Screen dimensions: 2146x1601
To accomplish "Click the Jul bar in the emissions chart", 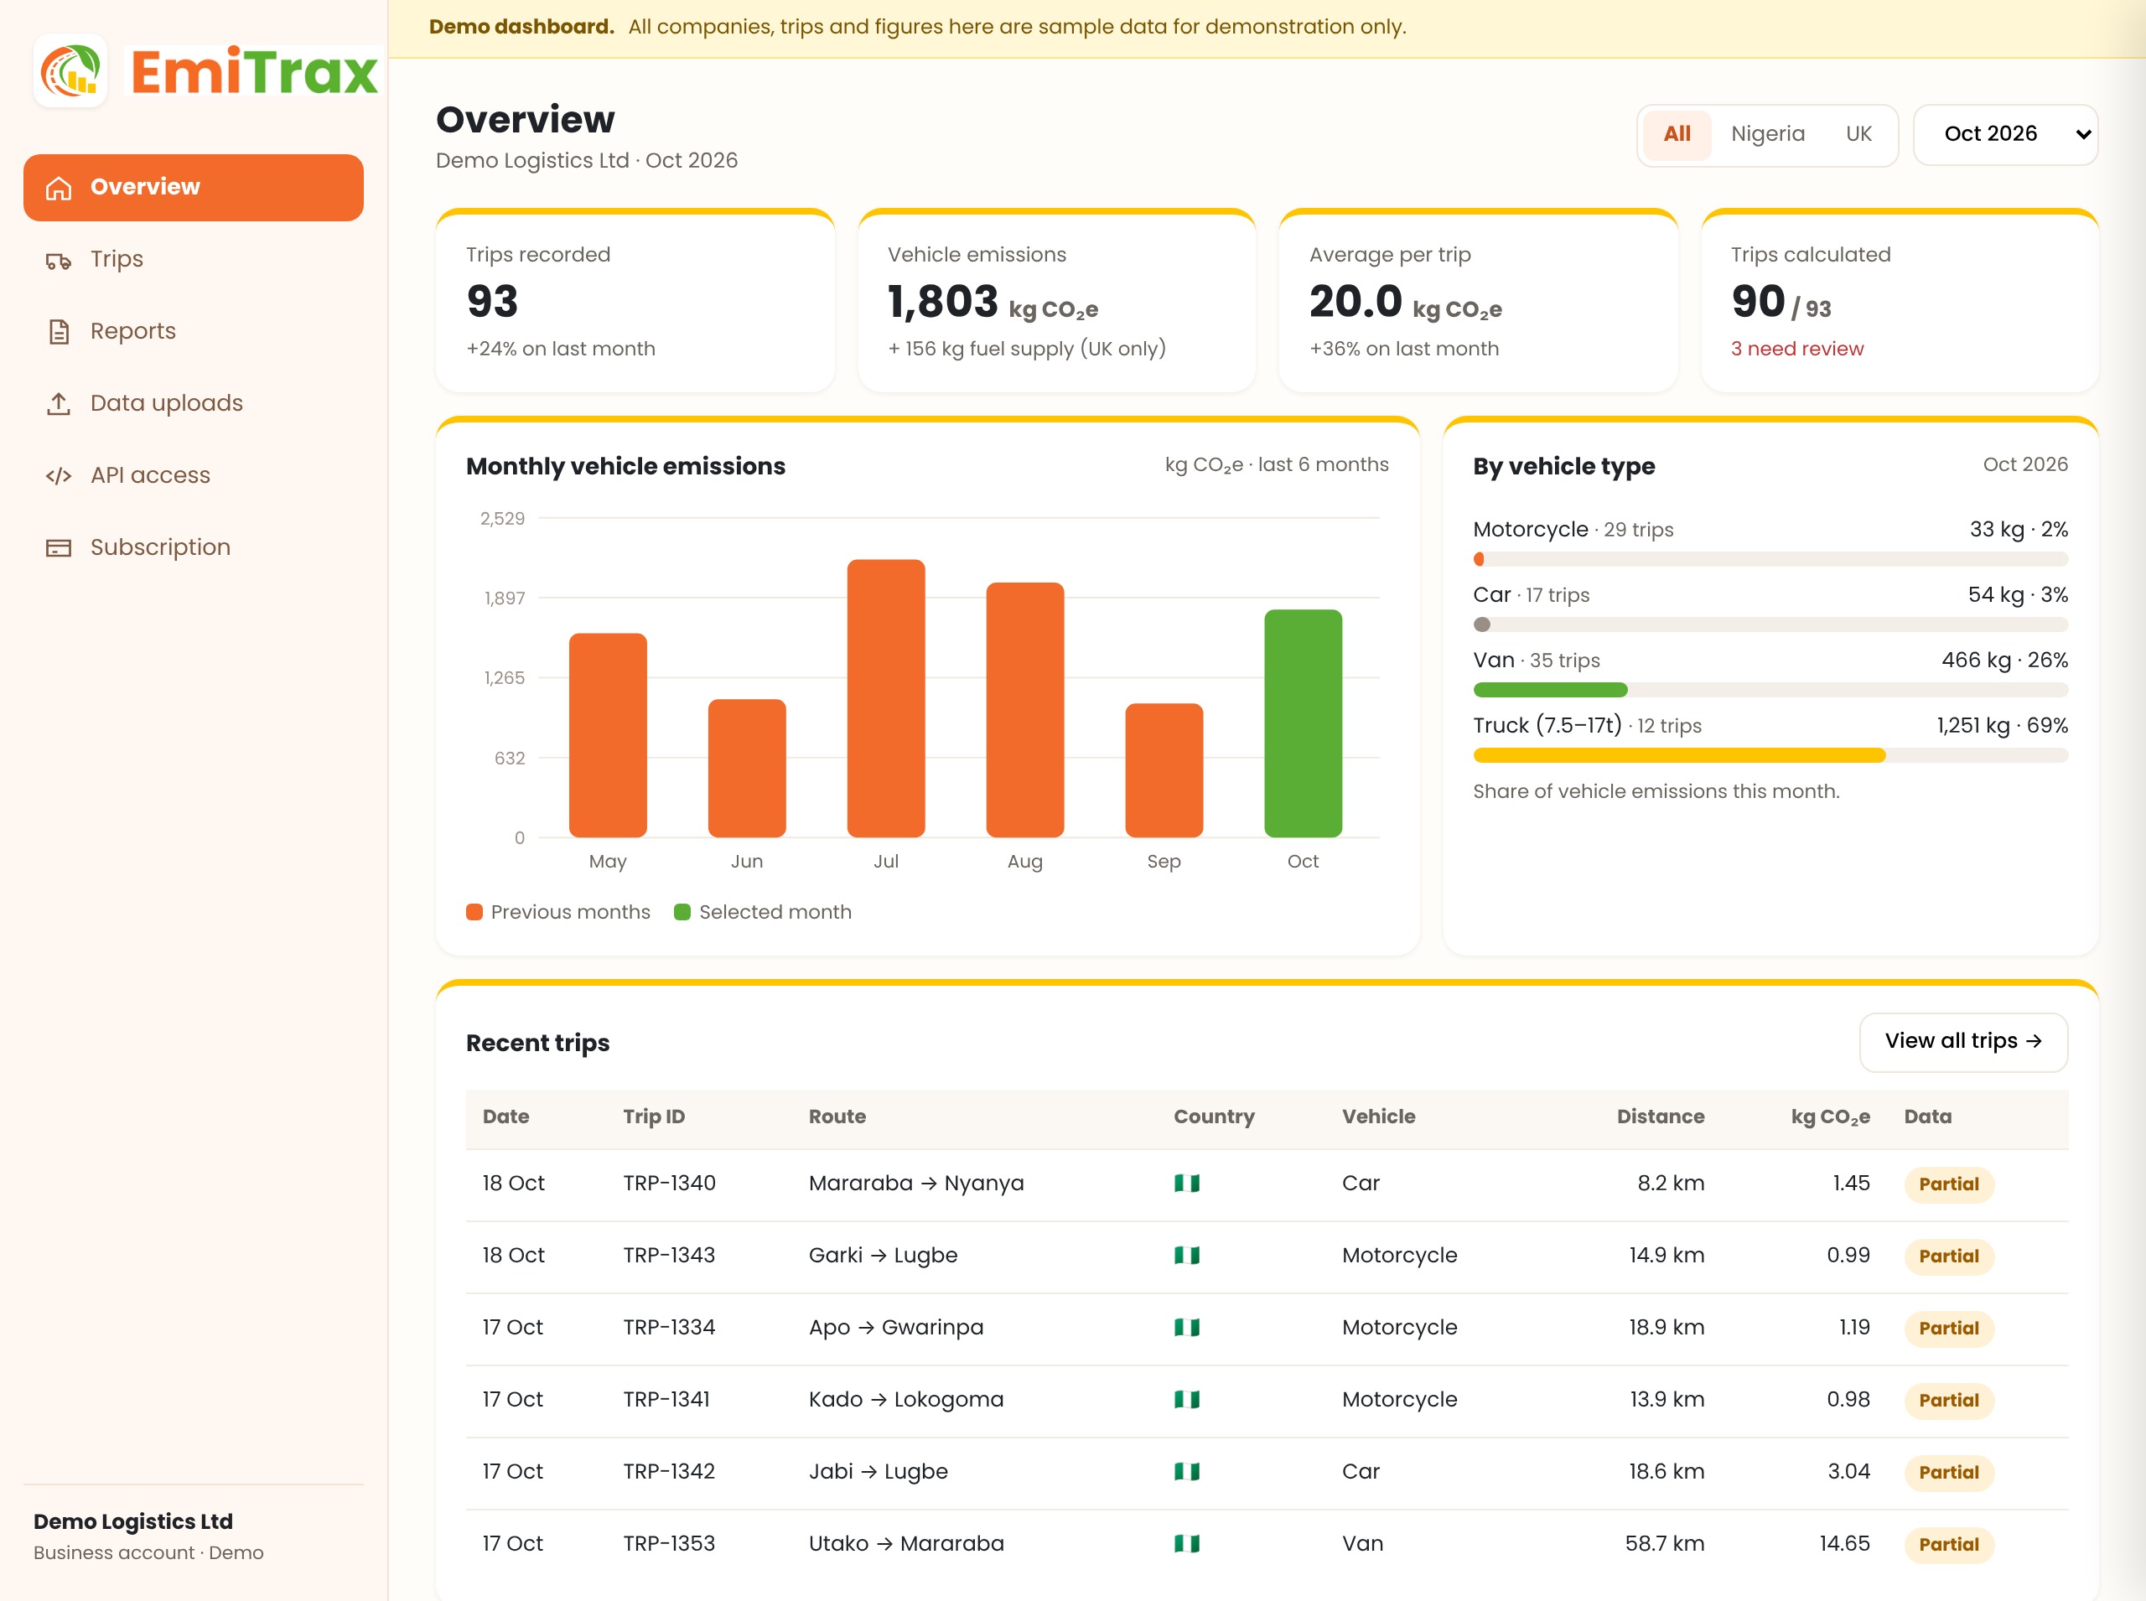I will [886, 697].
